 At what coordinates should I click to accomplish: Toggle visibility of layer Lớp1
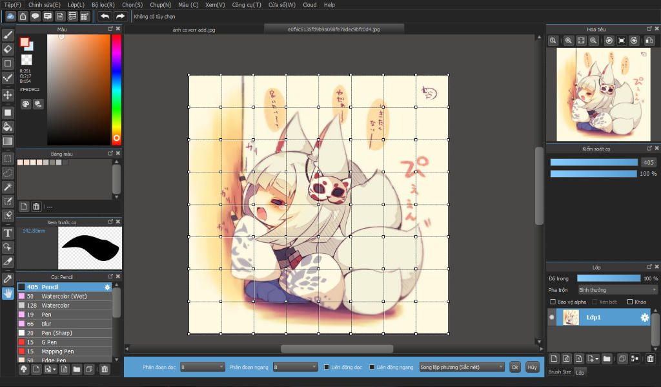point(551,317)
